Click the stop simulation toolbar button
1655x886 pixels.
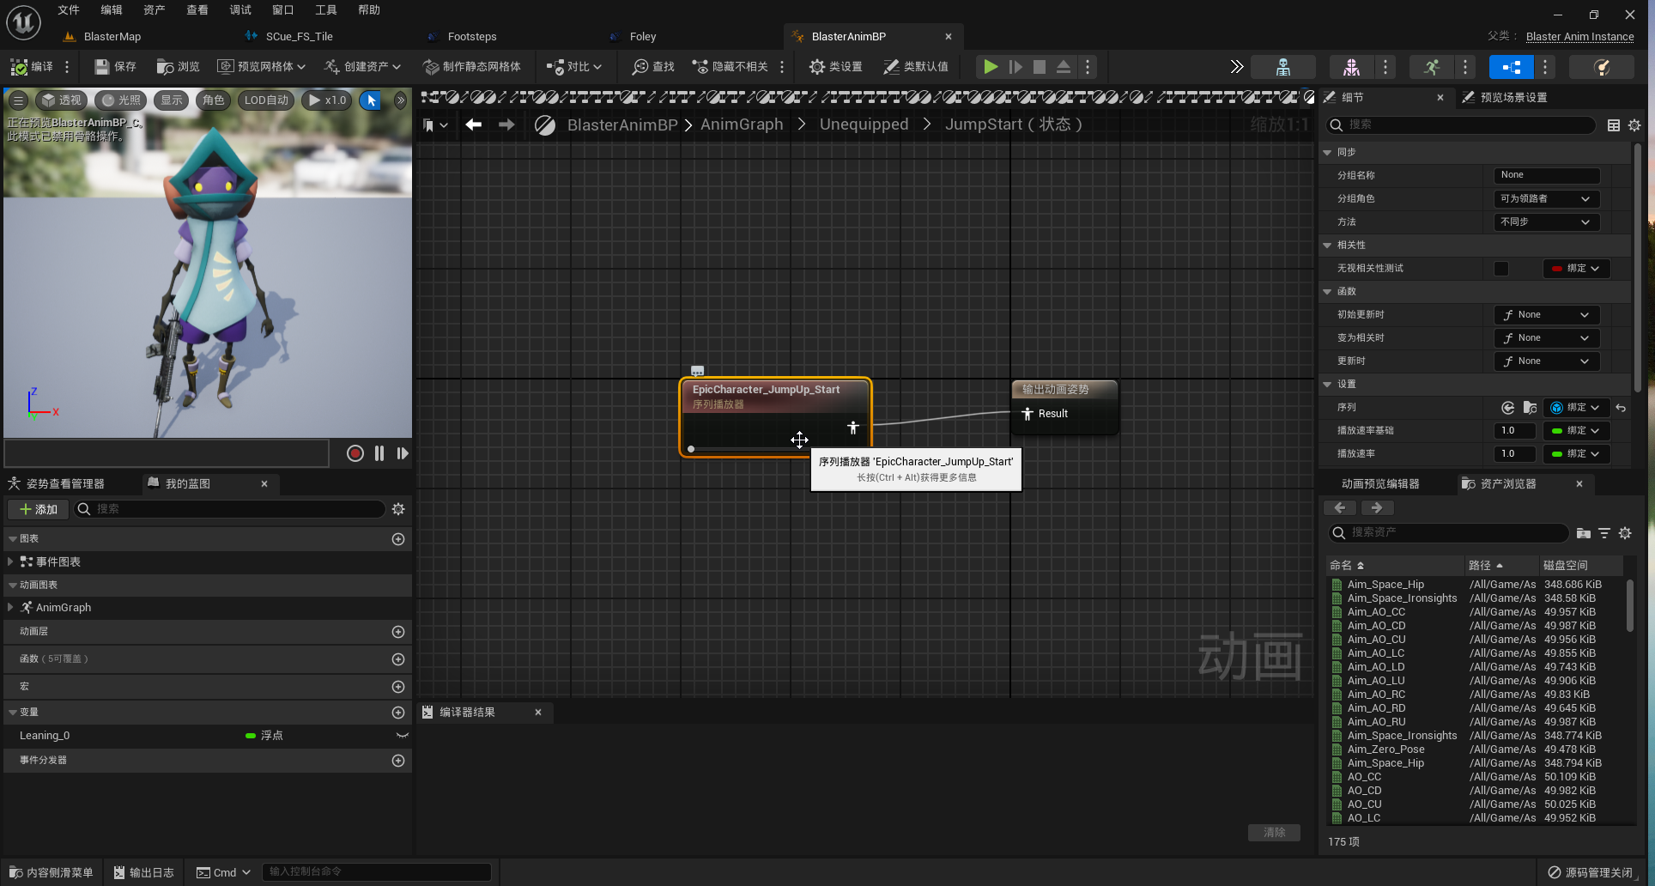coord(1040,66)
